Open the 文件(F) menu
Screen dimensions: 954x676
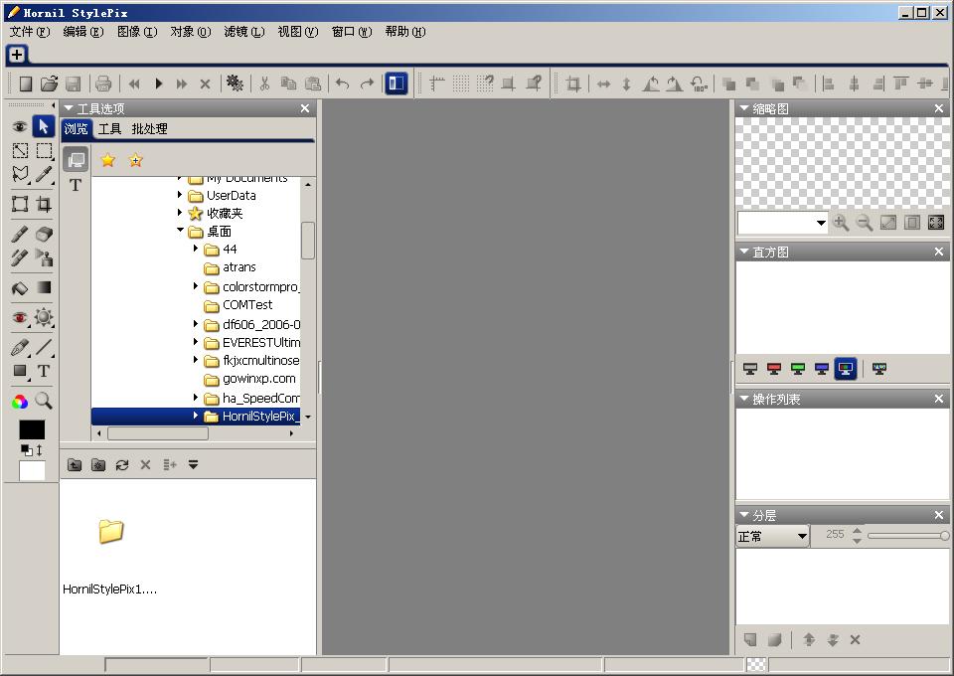(x=29, y=32)
